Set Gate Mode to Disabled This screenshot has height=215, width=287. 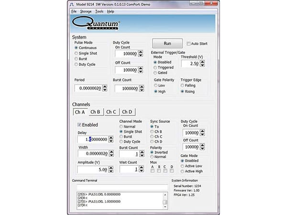tap(182, 161)
